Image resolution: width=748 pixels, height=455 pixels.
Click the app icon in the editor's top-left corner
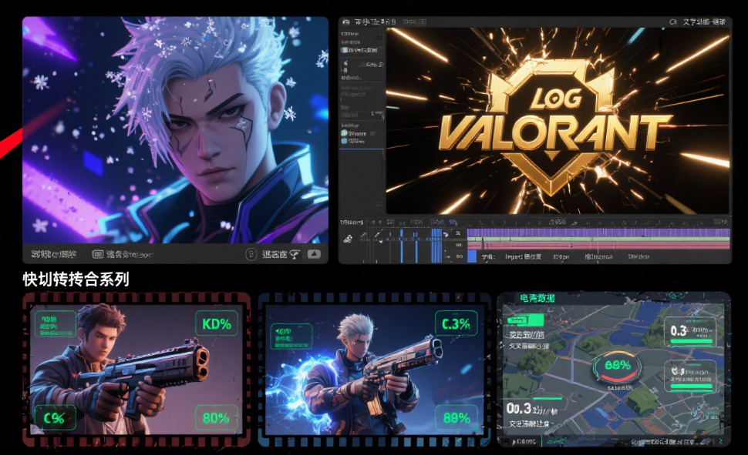(346, 22)
